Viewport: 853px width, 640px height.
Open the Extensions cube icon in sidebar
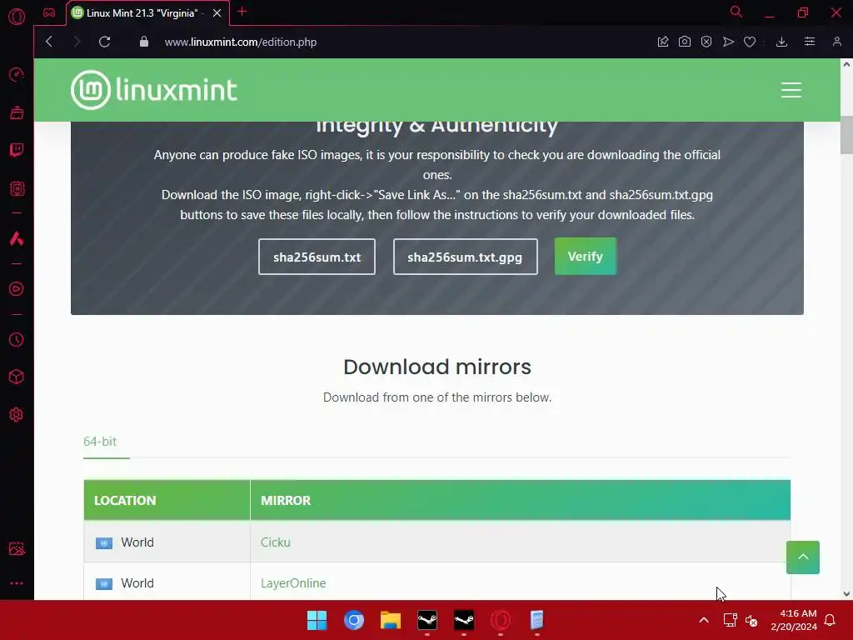17,377
